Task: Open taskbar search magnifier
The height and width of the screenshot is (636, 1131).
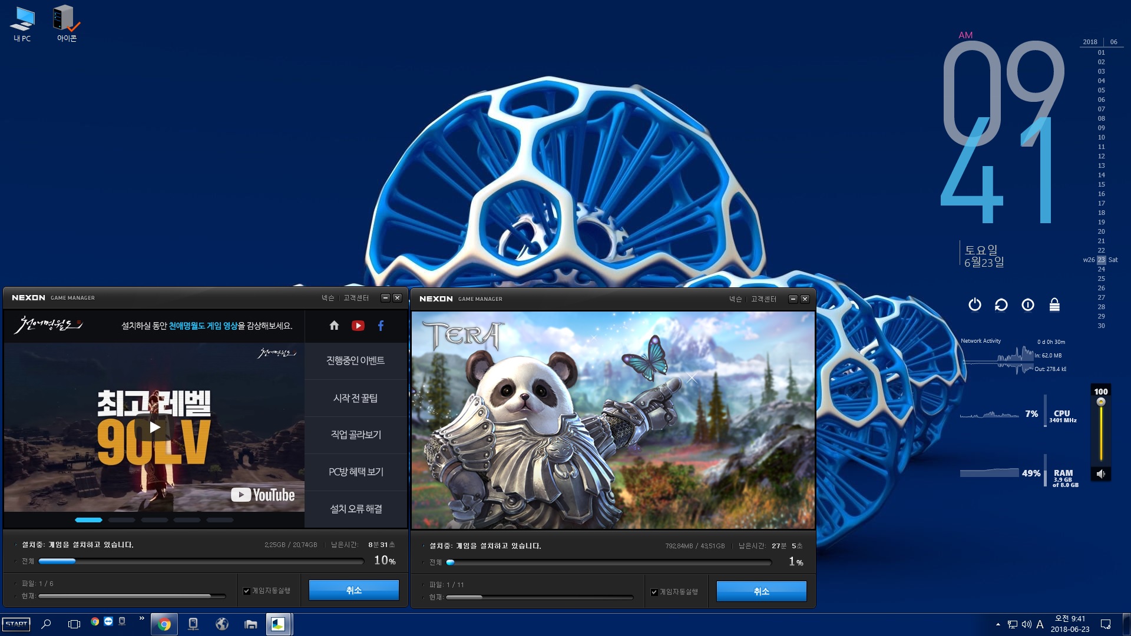Action: click(x=46, y=624)
